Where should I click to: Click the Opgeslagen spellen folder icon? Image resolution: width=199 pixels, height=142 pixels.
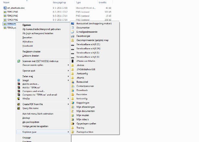(73, 124)
